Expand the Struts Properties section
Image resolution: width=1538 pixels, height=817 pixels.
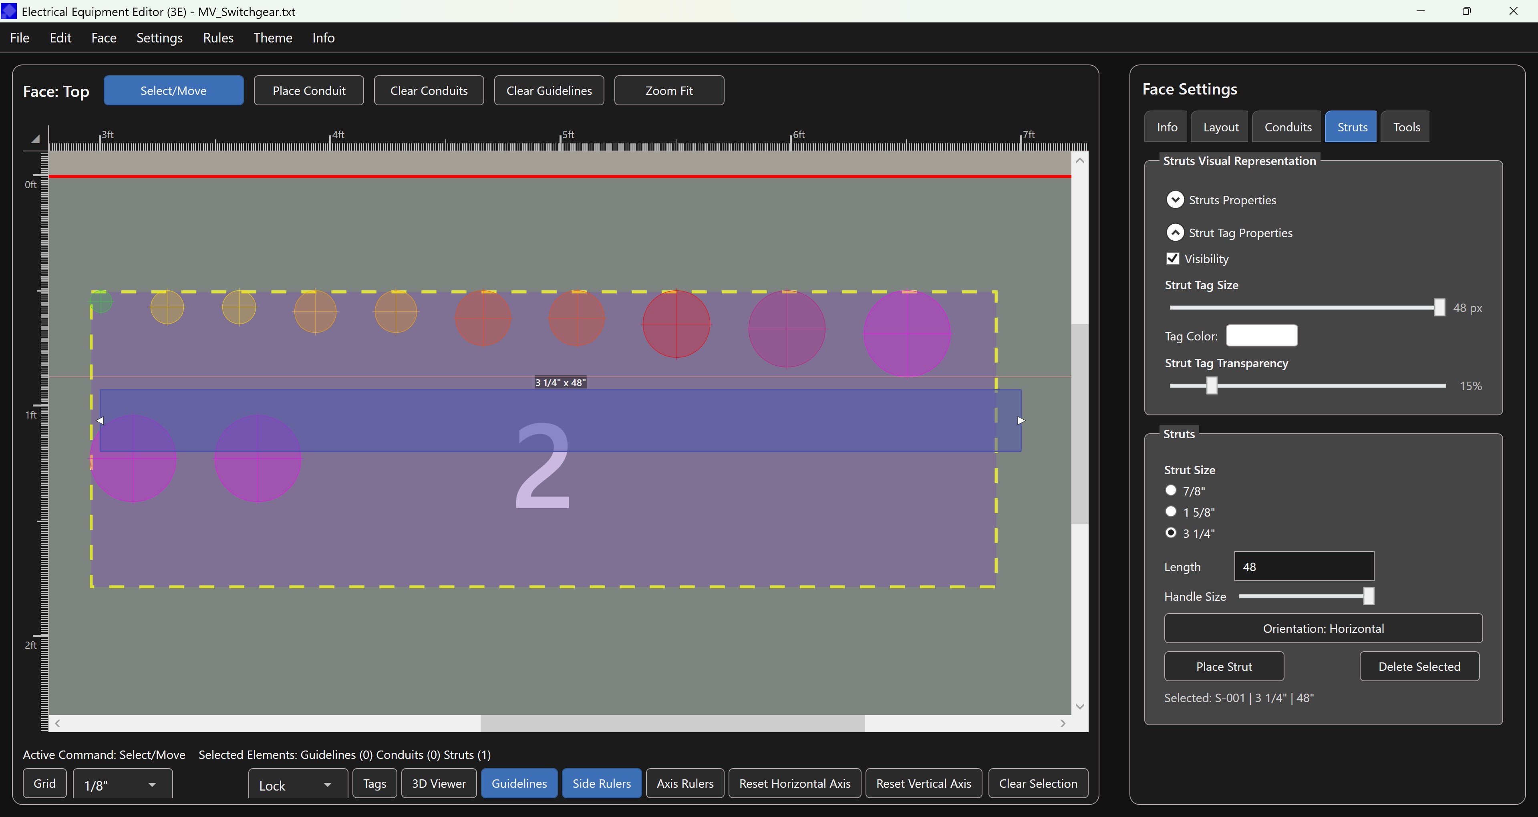[1175, 199]
